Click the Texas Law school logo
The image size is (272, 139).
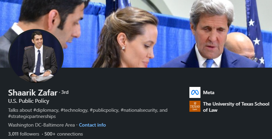tap(195, 106)
